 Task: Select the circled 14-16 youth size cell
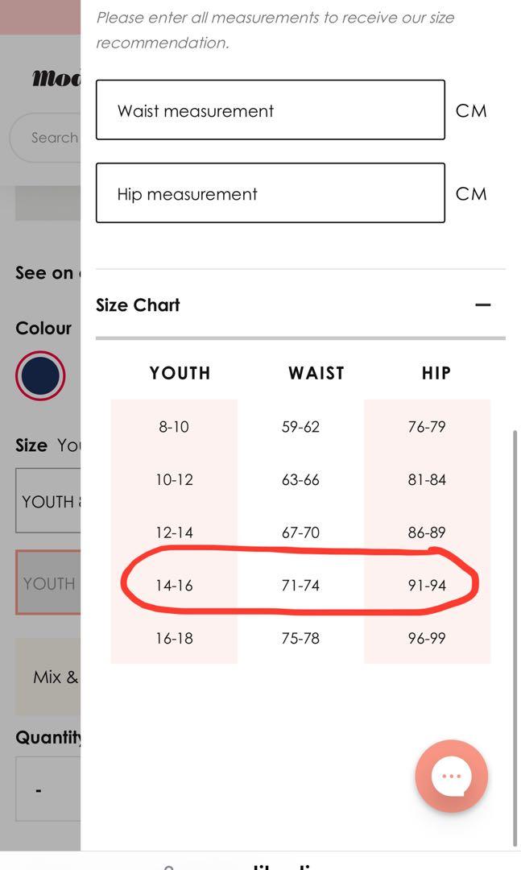[x=174, y=586]
